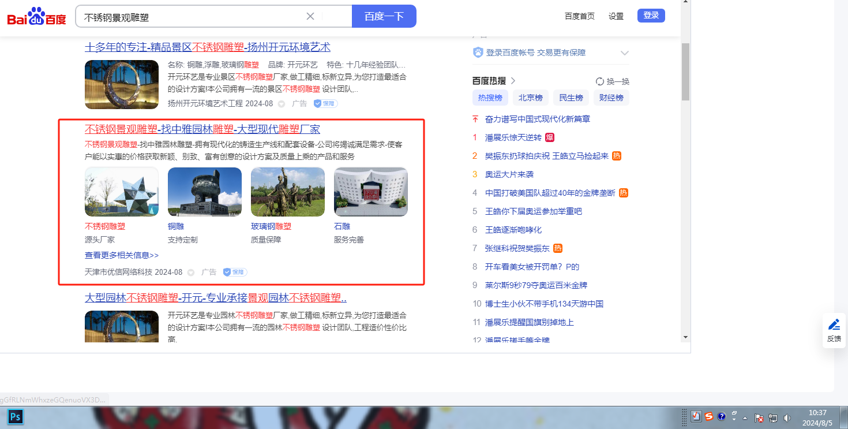
Task: Click the 热 badge beside 中国打破美国队 headline
Action: pyautogui.click(x=623, y=193)
